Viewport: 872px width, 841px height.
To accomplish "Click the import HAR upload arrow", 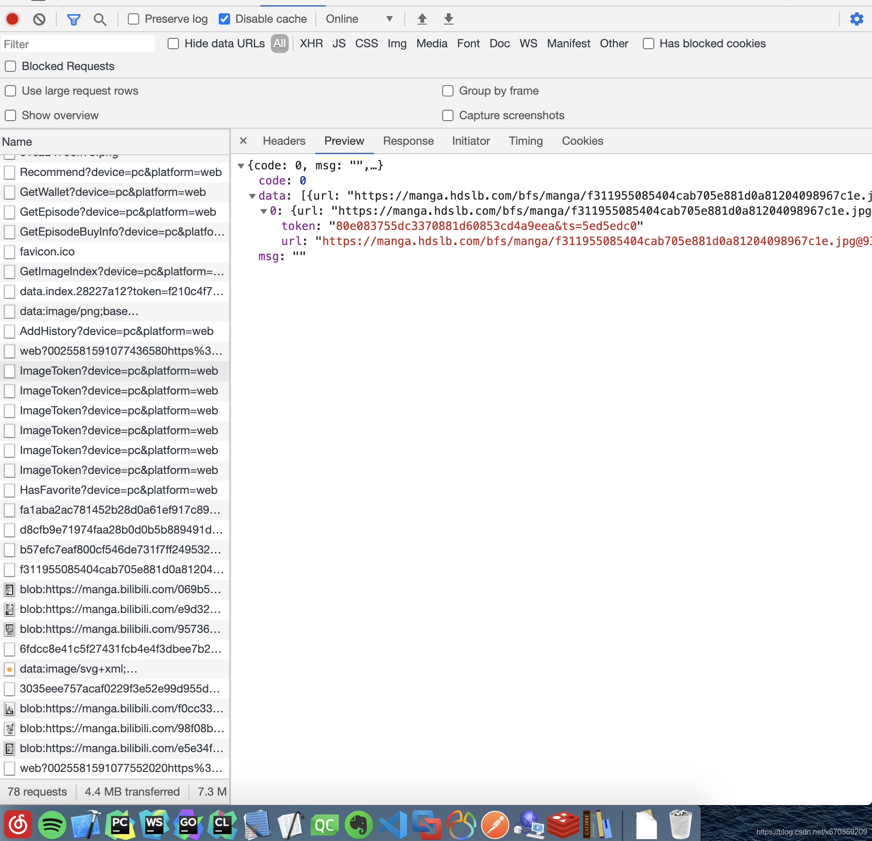I will (x=422, y=19).
